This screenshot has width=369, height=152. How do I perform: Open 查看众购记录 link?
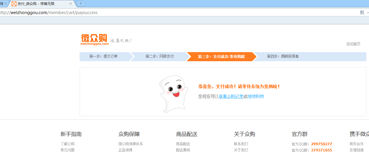coord(231,96)
